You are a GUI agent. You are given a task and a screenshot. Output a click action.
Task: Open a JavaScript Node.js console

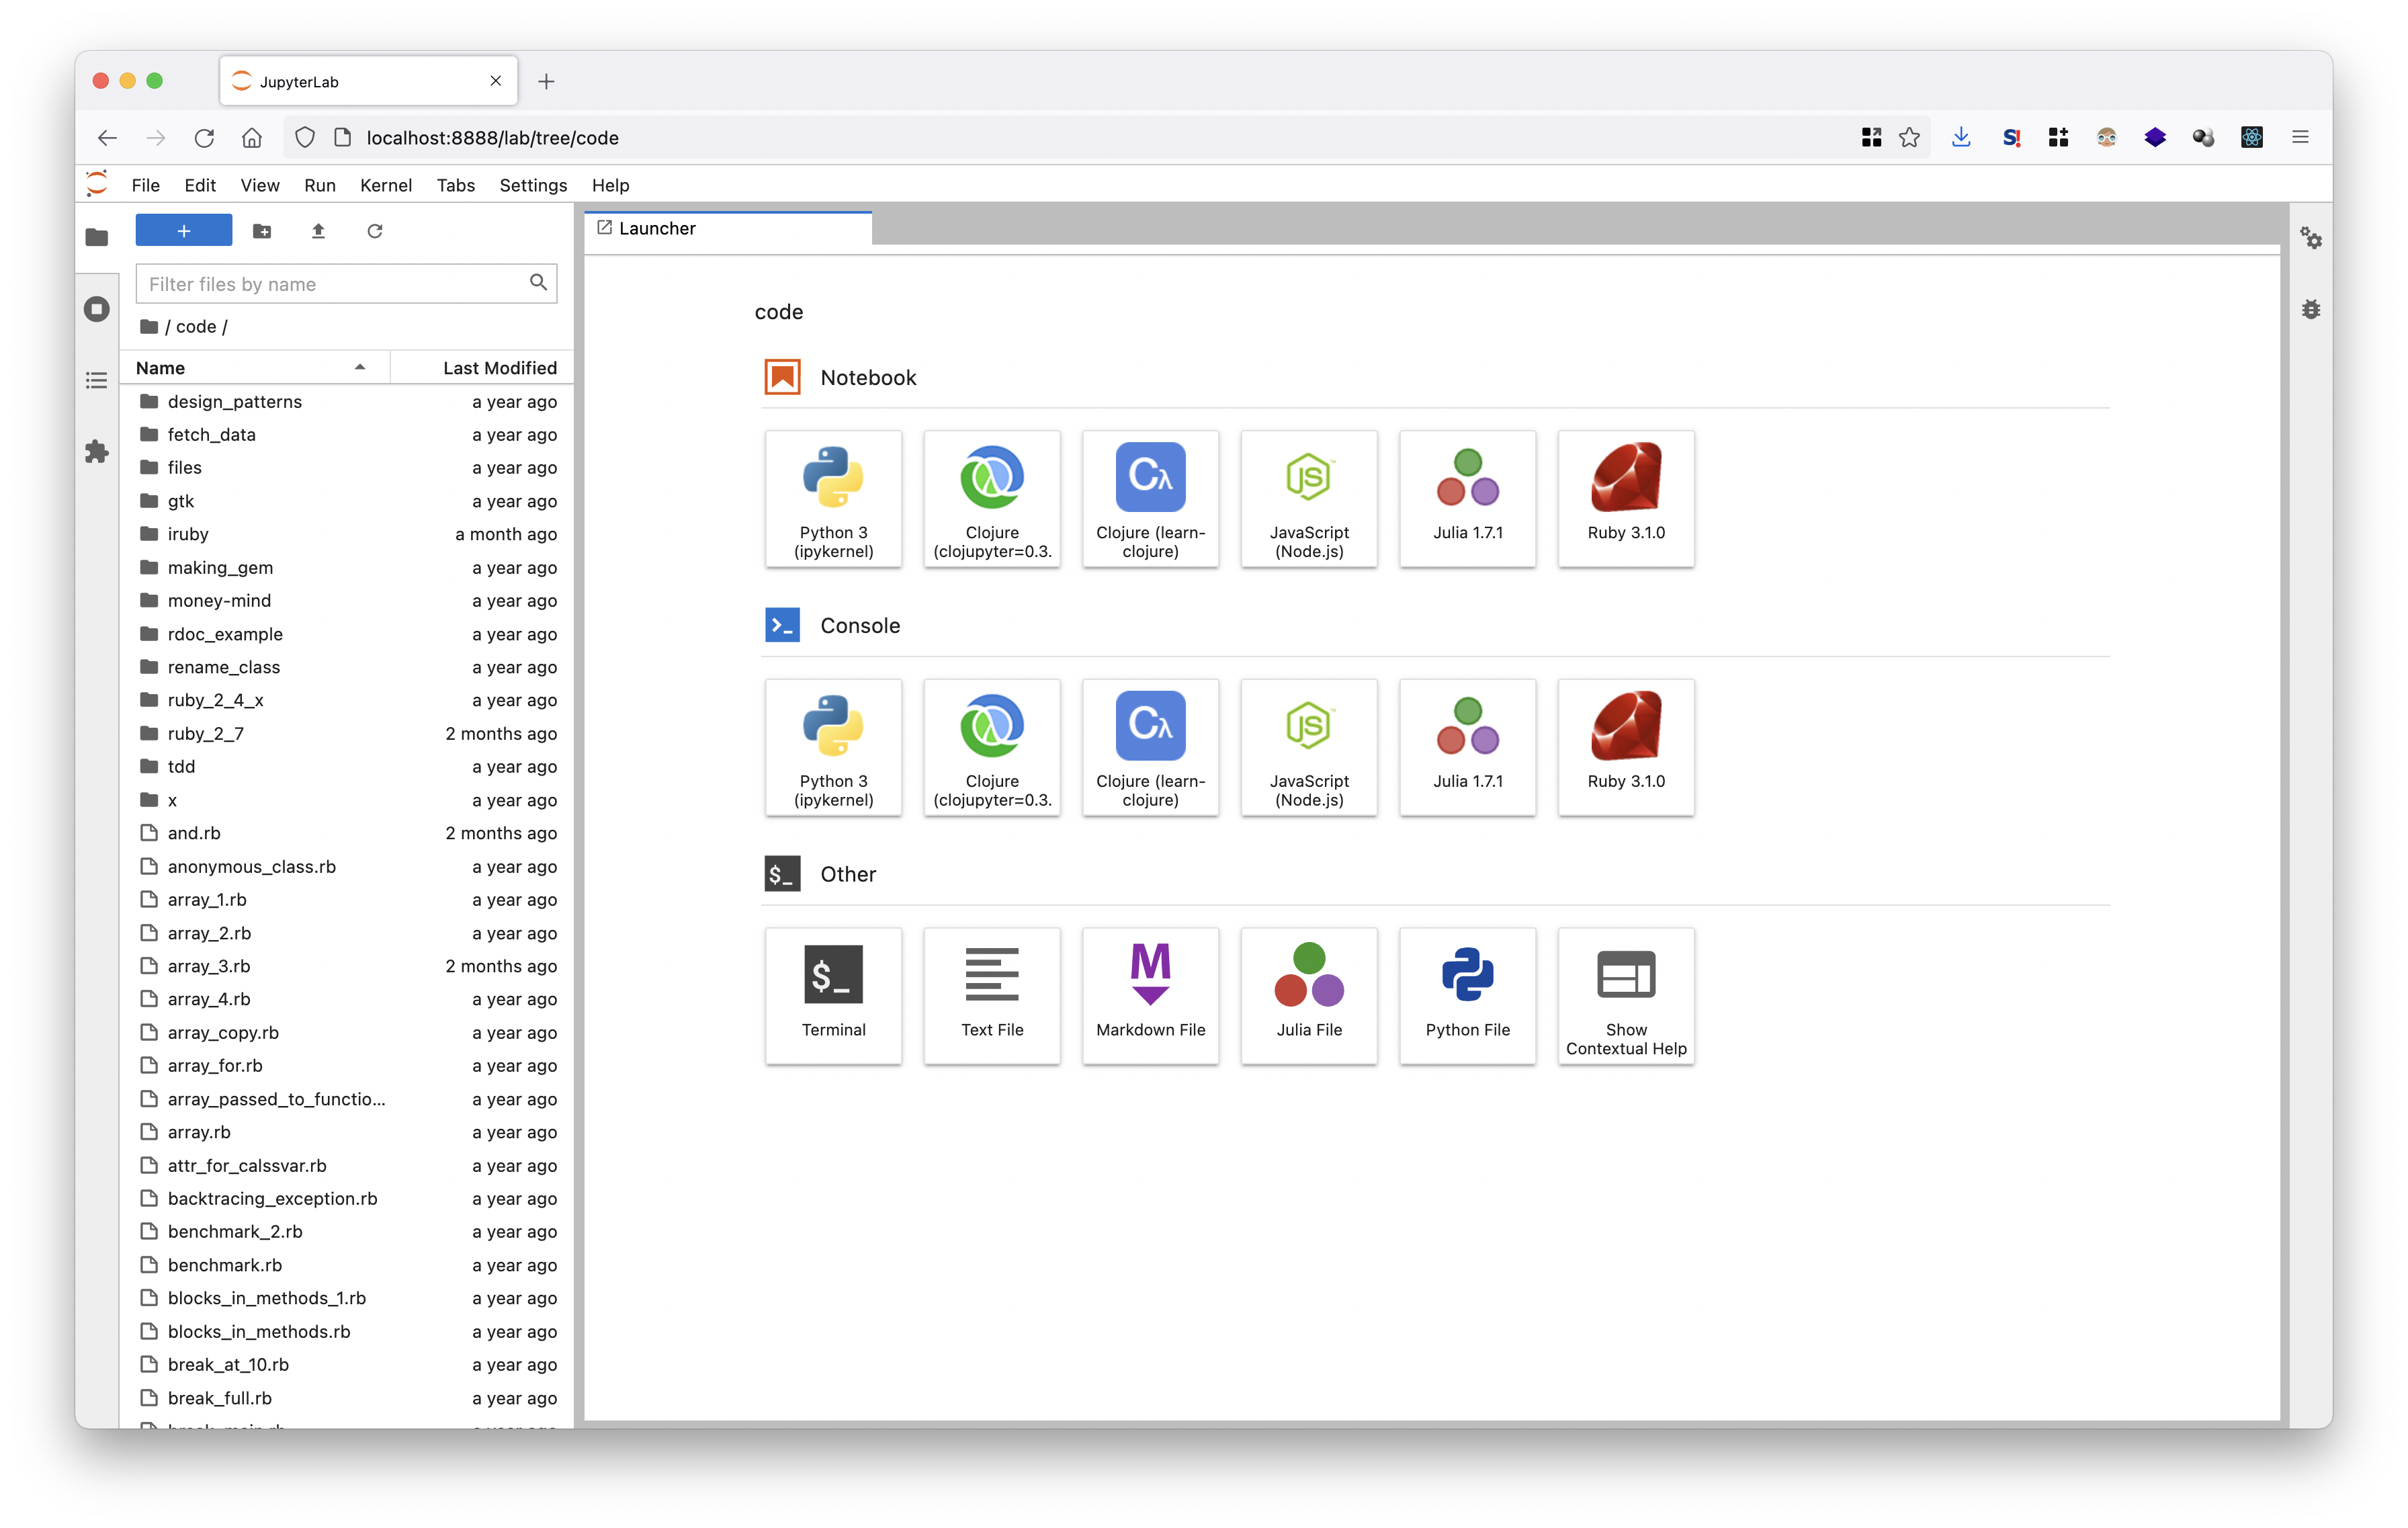click(x=1308, y=747)
